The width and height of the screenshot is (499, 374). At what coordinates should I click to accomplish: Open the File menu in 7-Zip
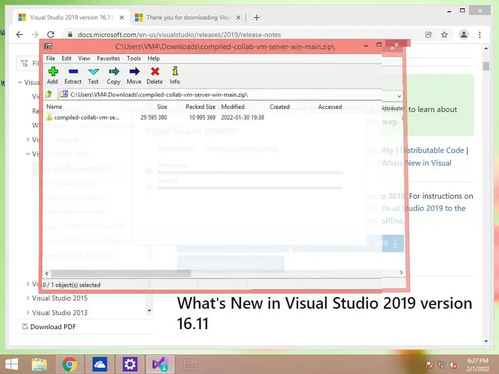50,58
